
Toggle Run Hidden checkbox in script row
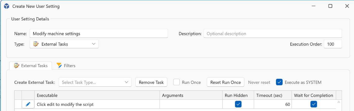[238, 104]
